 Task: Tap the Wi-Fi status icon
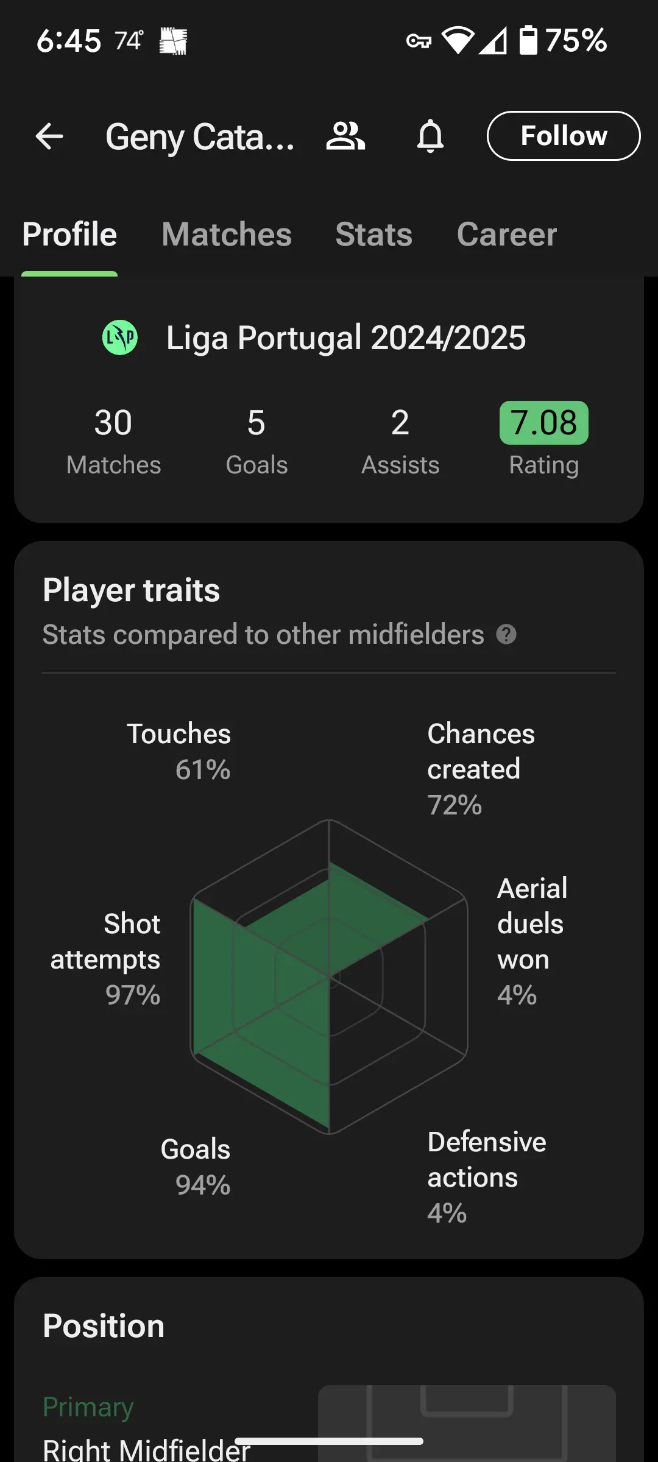(x=458, y=41)
